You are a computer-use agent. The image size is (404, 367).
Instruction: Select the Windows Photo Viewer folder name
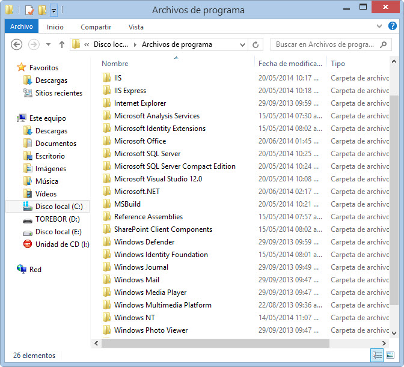point(151,330)
